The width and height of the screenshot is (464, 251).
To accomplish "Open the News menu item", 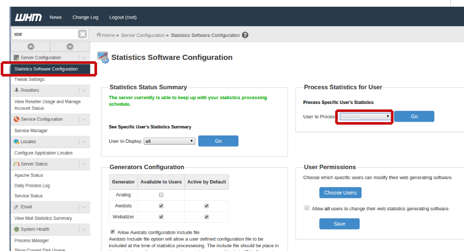I will tap(56, 17).
